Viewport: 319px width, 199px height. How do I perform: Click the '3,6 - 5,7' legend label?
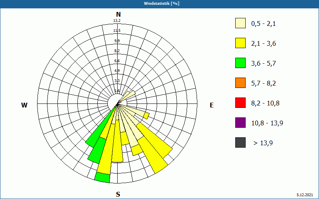(x=264, y=64)
